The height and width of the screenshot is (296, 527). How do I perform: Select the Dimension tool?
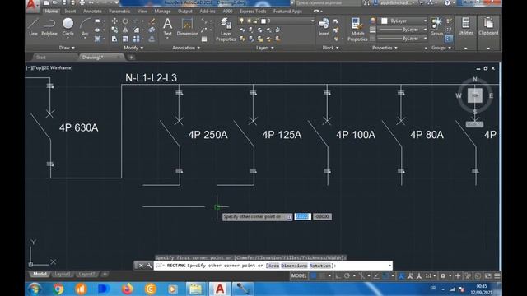click(x=187, y=27)
